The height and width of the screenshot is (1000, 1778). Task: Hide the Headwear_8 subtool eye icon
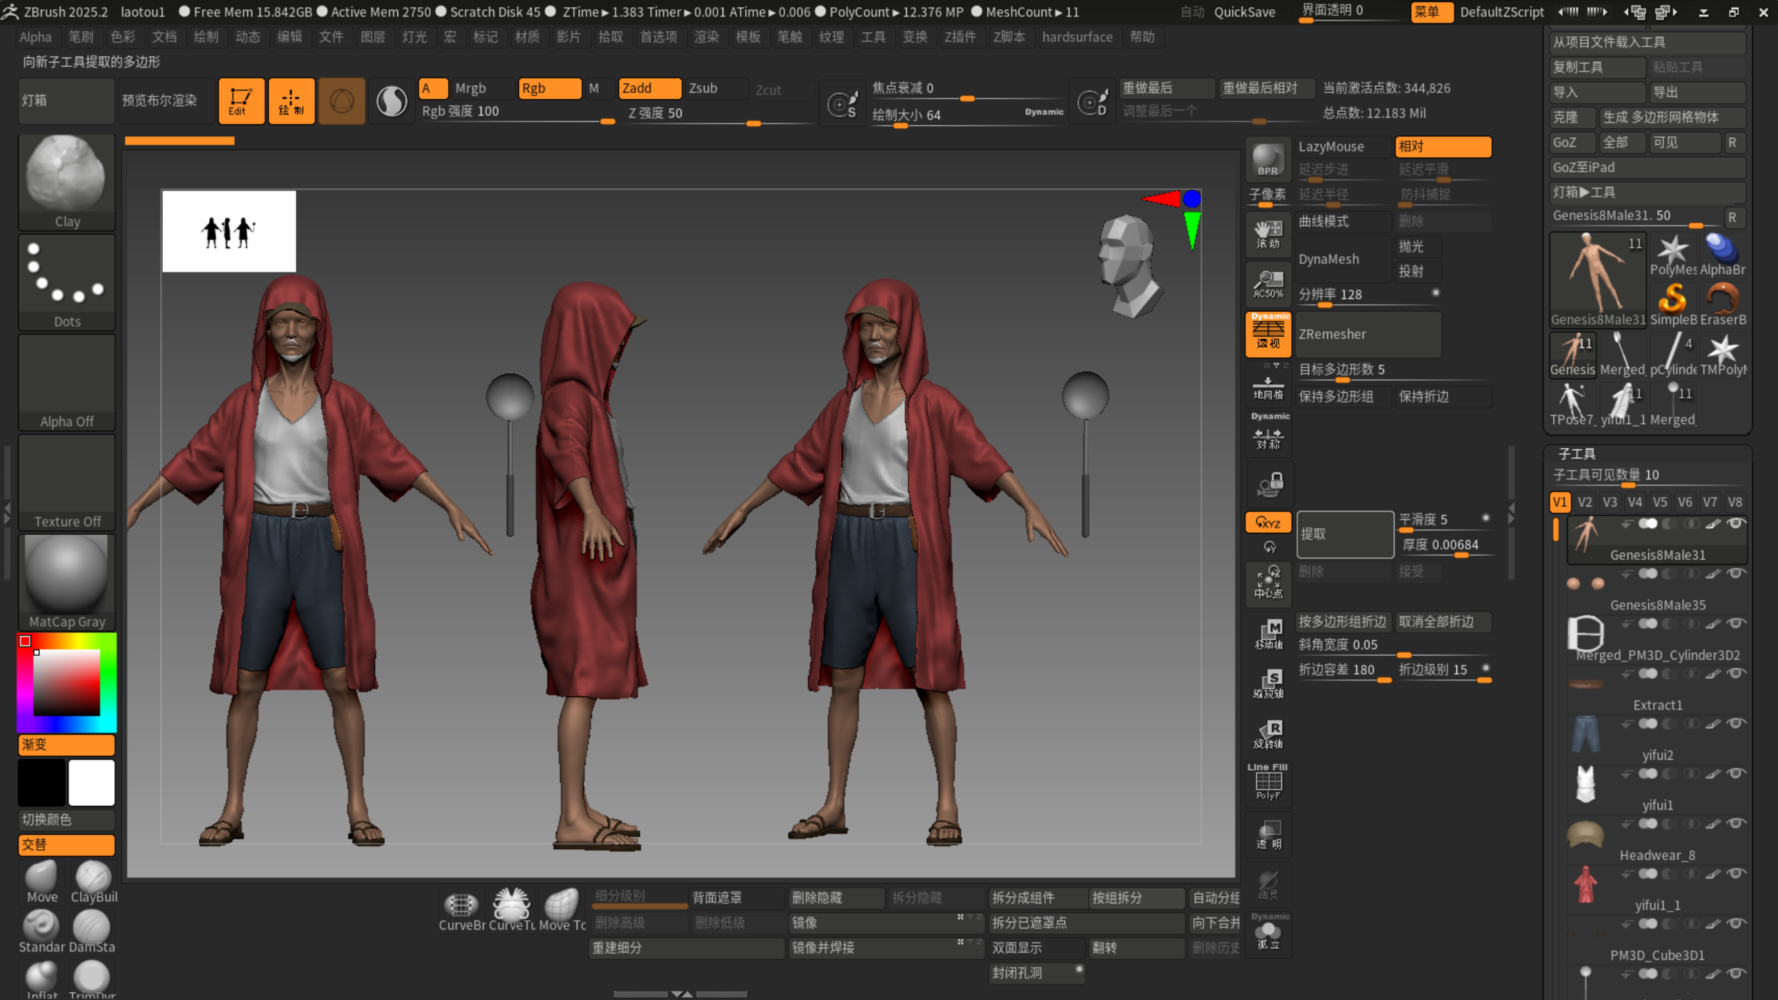click(x=1736, y=824)
